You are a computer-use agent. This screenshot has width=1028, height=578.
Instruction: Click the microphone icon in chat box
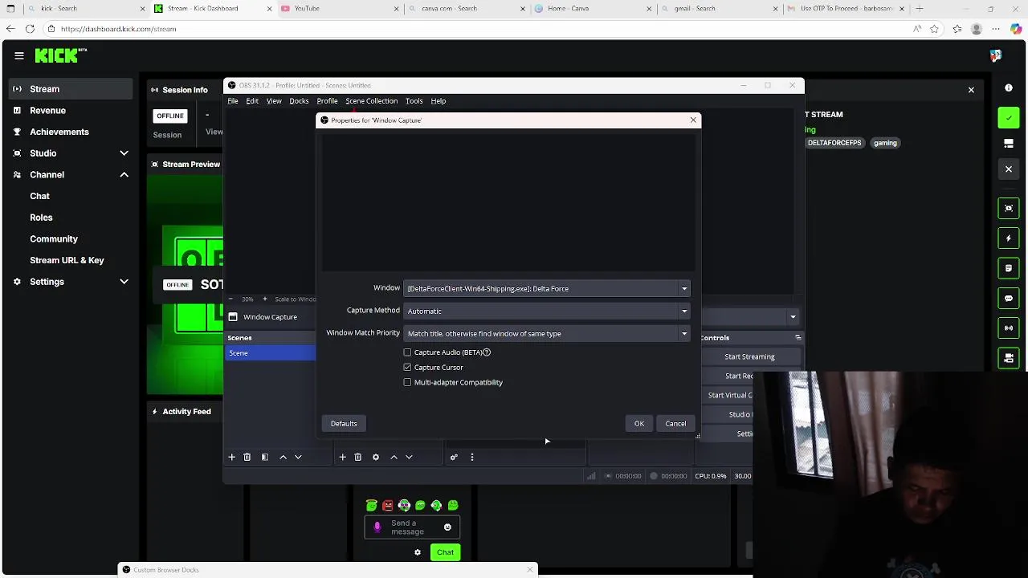coord(377,527)
